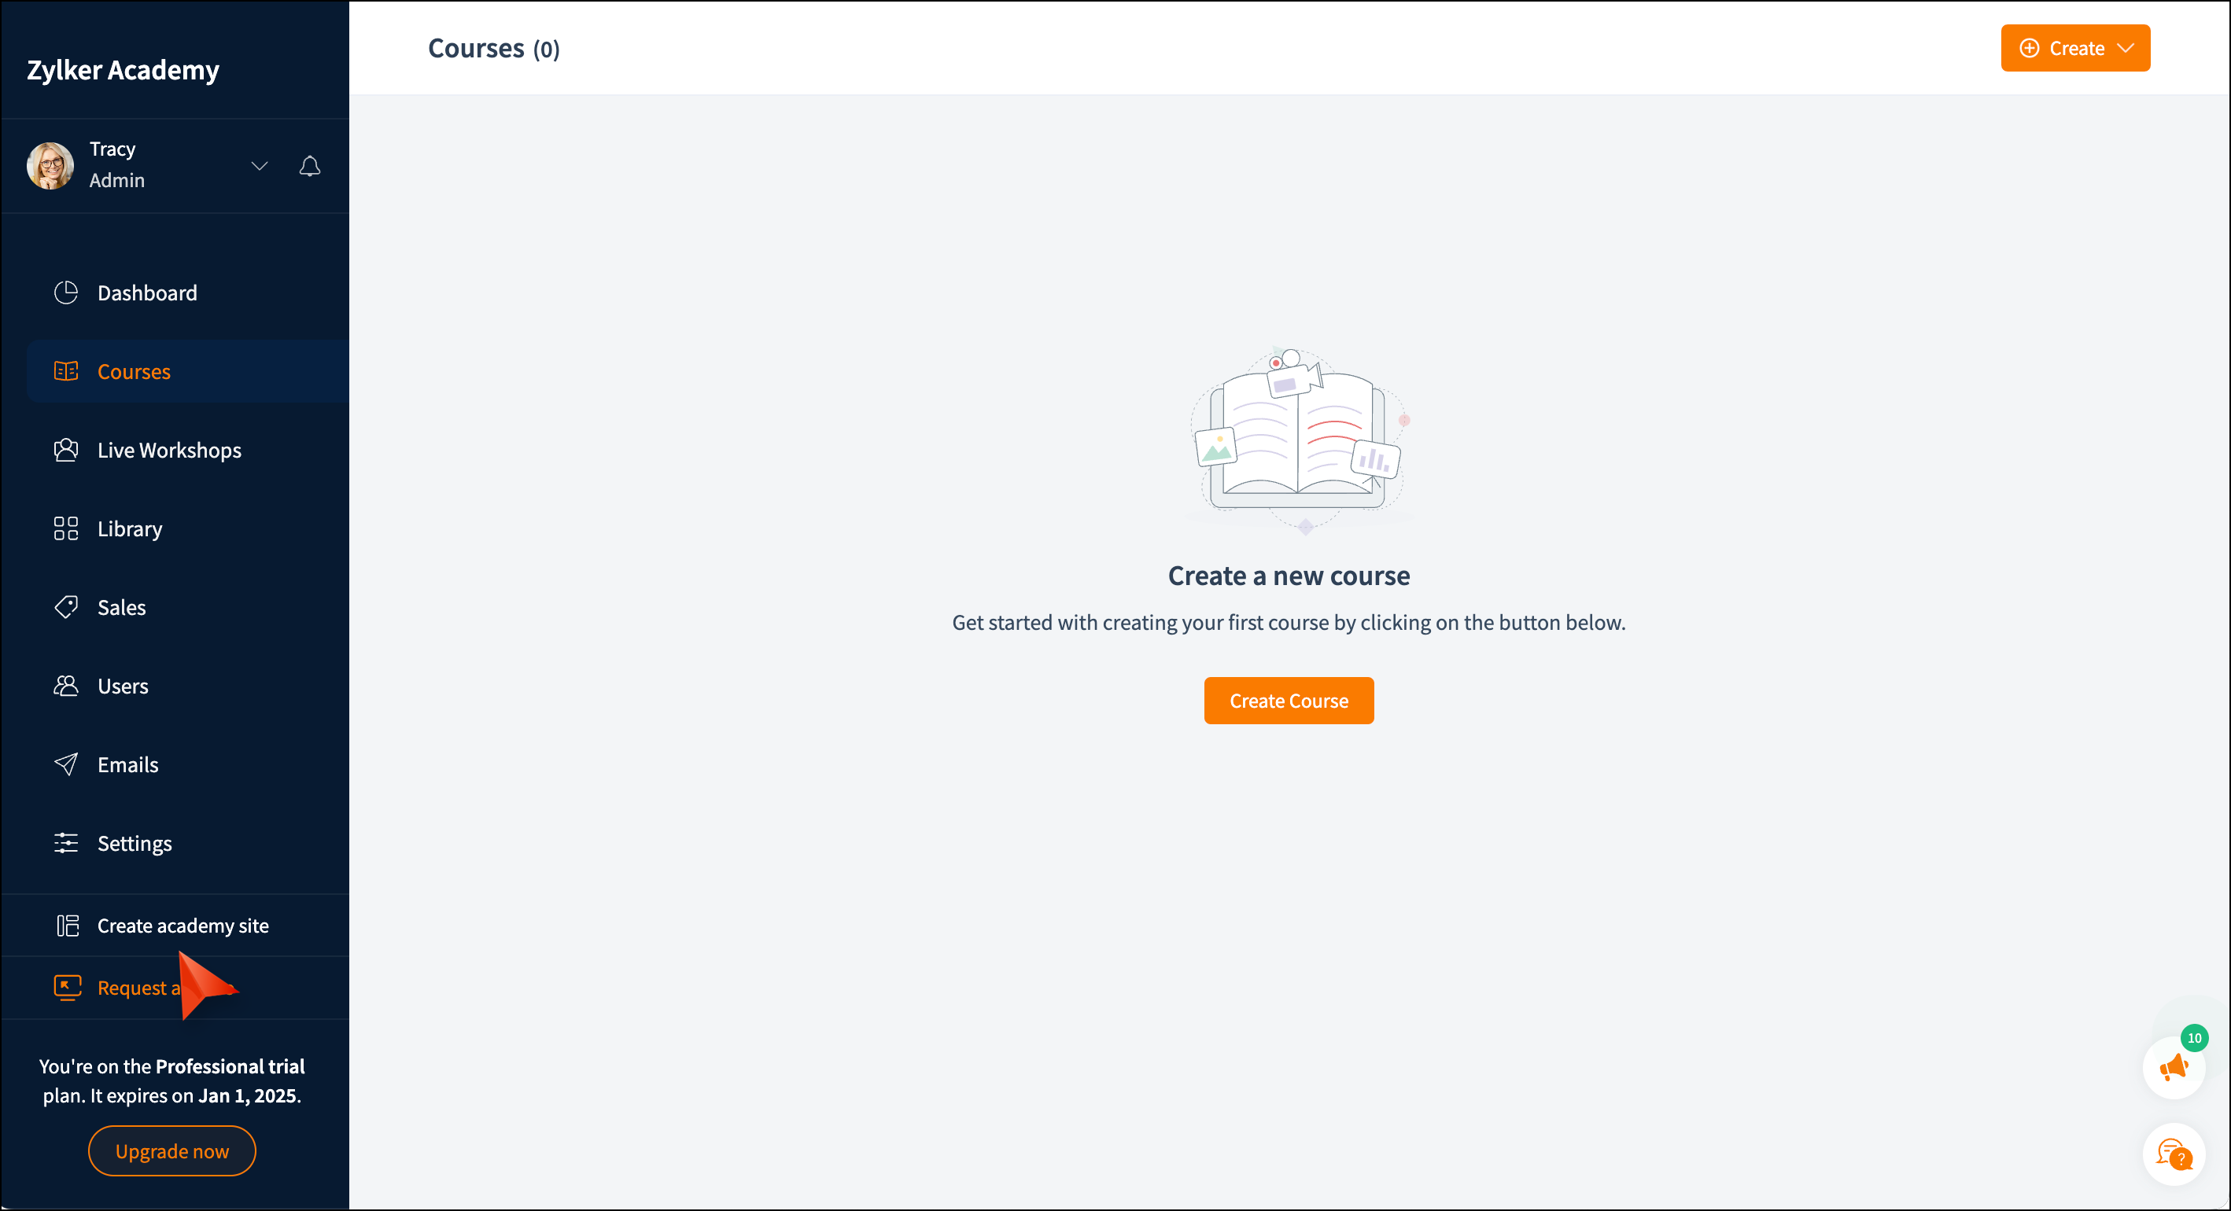This screenshot has width=2231, height=1211.
Task: Open the help chat bubble icon
Action: 2173,1154
